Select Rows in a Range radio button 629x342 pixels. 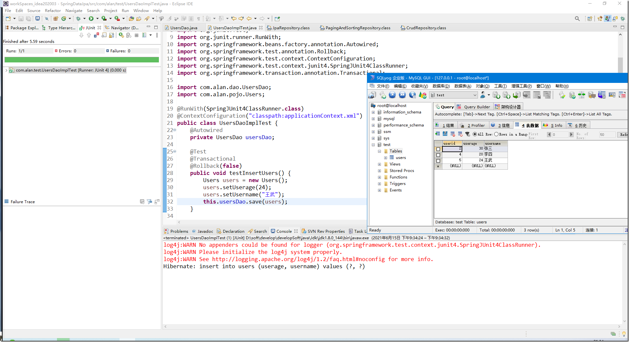pyautogui.click(x=496, y=134)
